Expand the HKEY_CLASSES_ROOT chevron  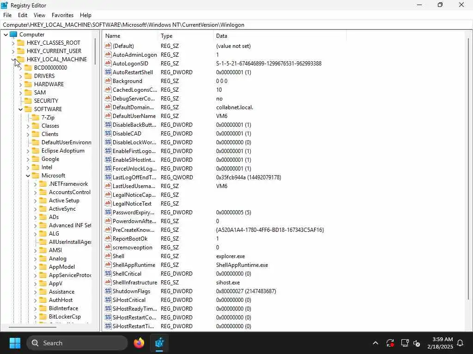pos(13,43)
